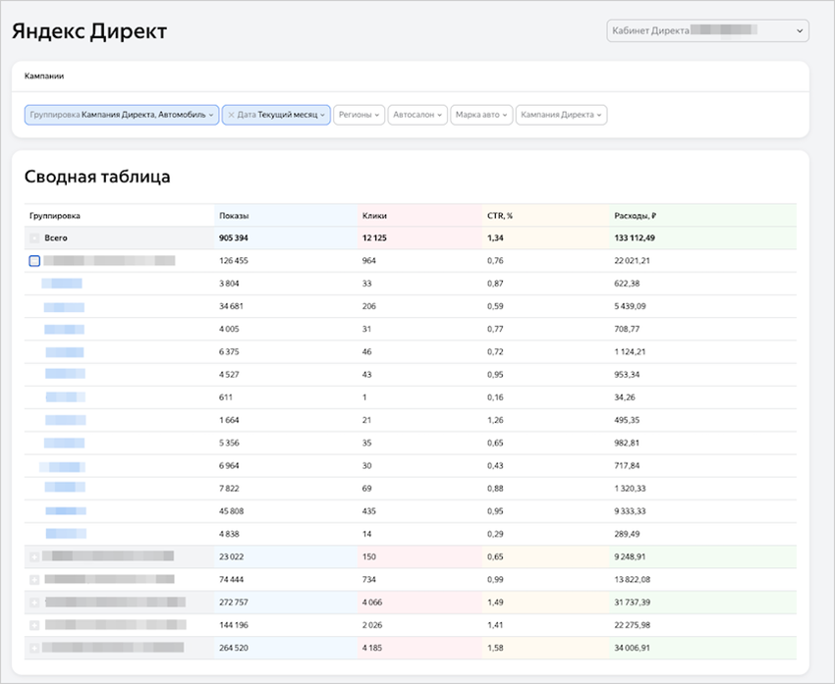Open the Марка авто filter dropdown
This screenshot has height=684, width=835.
[x=481, y=115]
